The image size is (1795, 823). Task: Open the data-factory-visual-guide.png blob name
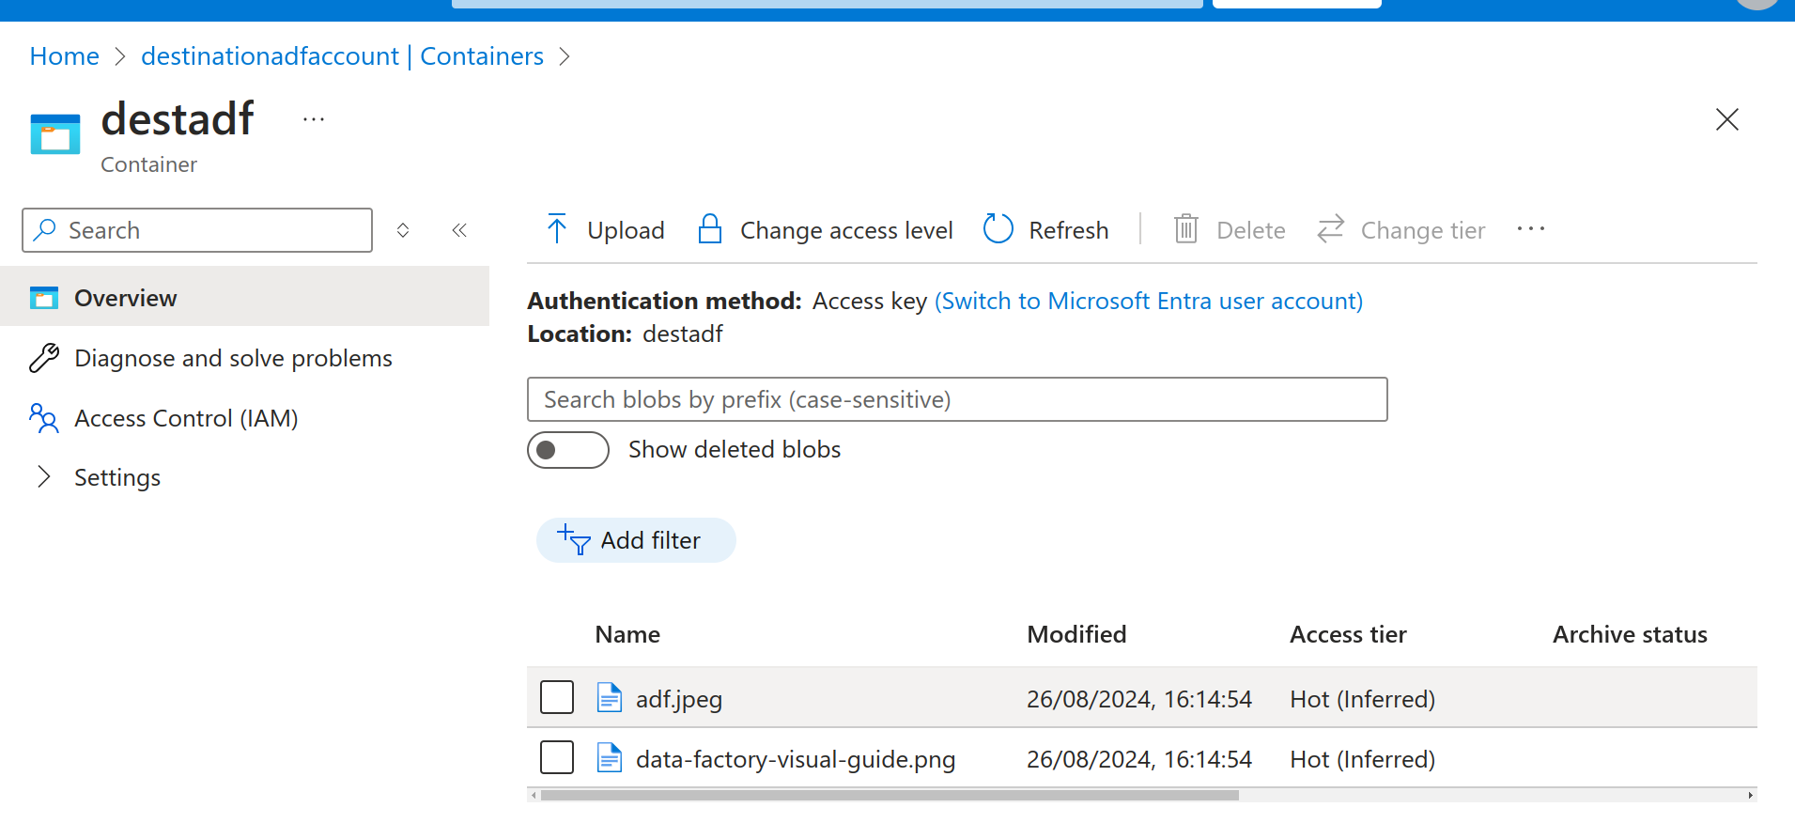796,759
